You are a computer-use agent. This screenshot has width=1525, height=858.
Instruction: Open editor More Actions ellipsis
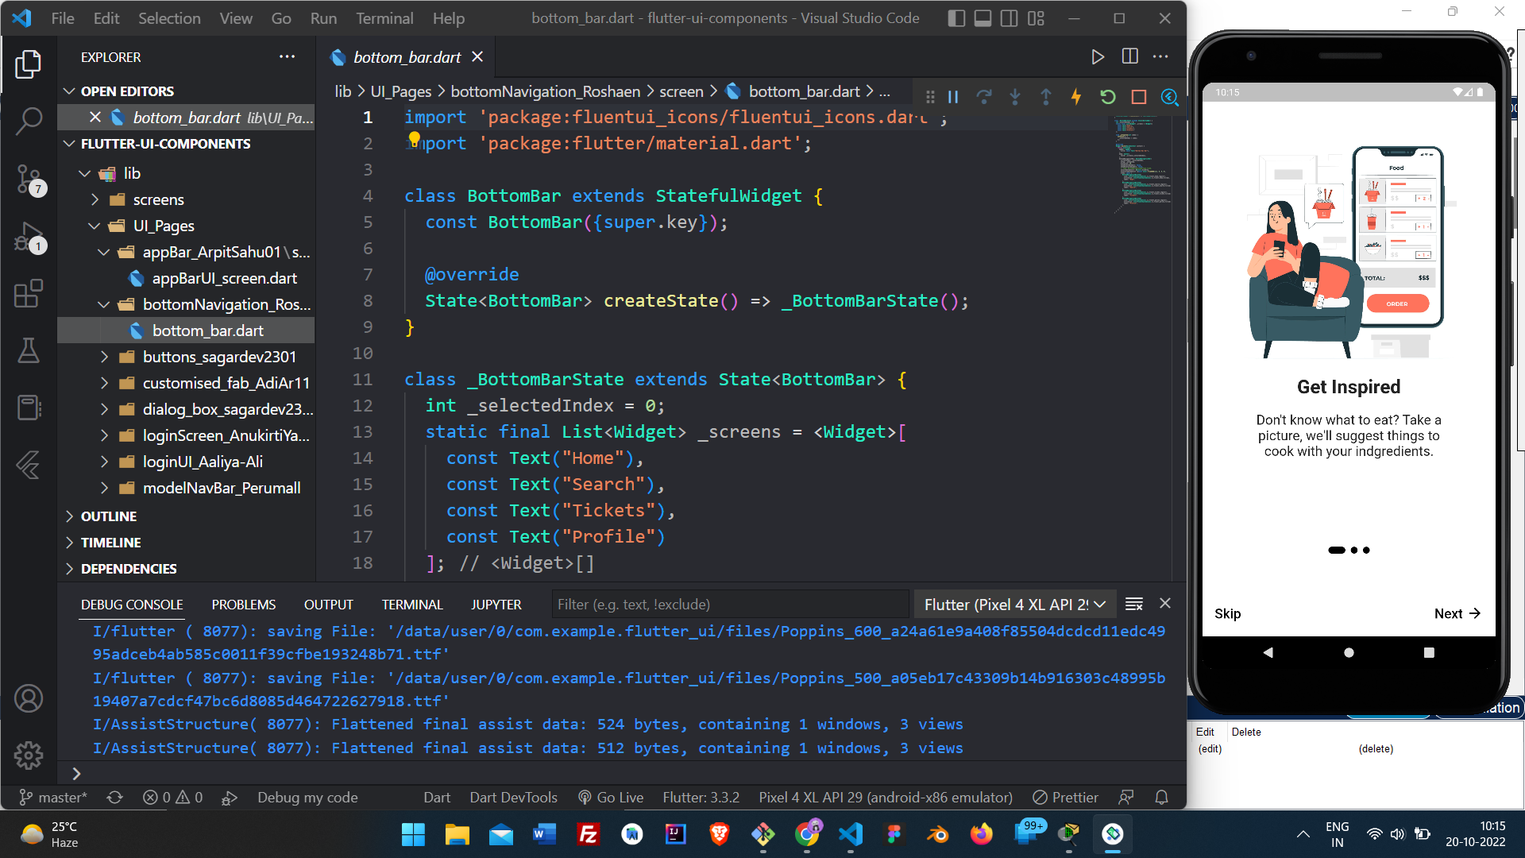(x=1160, y=56)
